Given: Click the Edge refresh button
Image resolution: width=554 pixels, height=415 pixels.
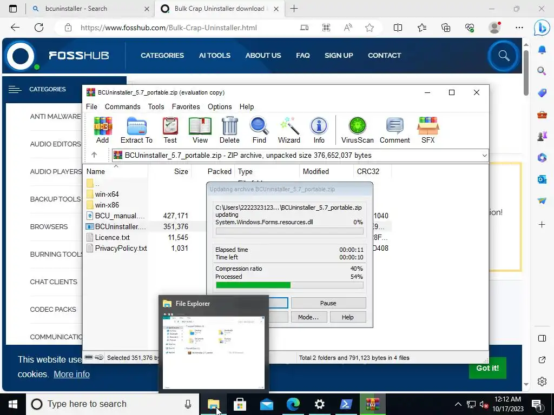Looking at the screenshot, I should click(x=39, y=28).
